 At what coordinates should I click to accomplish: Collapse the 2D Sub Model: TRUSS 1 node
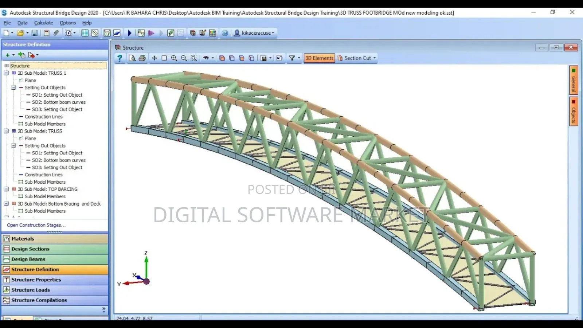tap(6, 73)
